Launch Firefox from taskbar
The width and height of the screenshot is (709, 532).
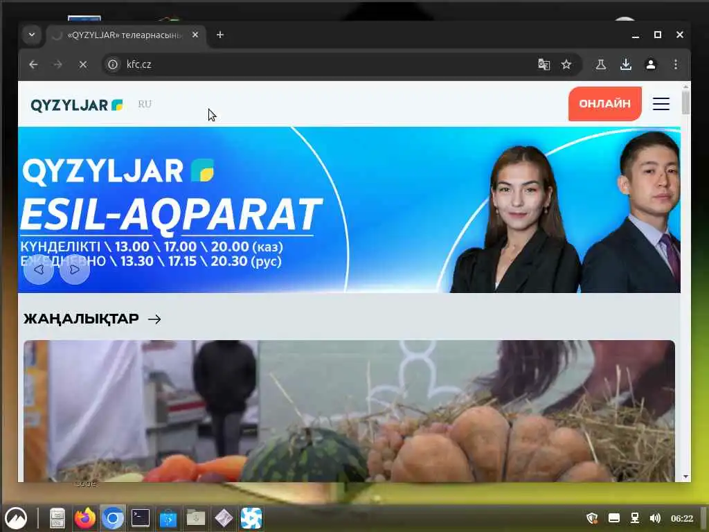tap(85, 518)
